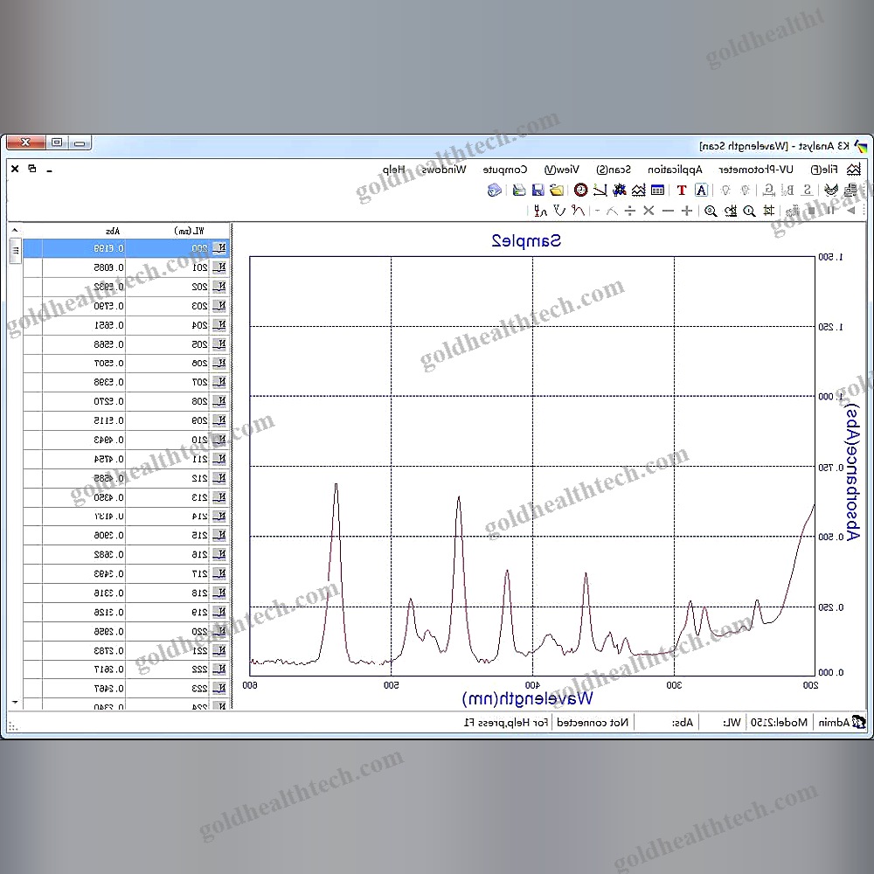The height and width of the screenshot is (874, 874).
Task: Click the large minus arithmetic icon
Action: pos(668,211)
